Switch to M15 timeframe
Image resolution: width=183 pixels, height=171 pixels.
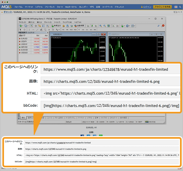pos(71,30)
